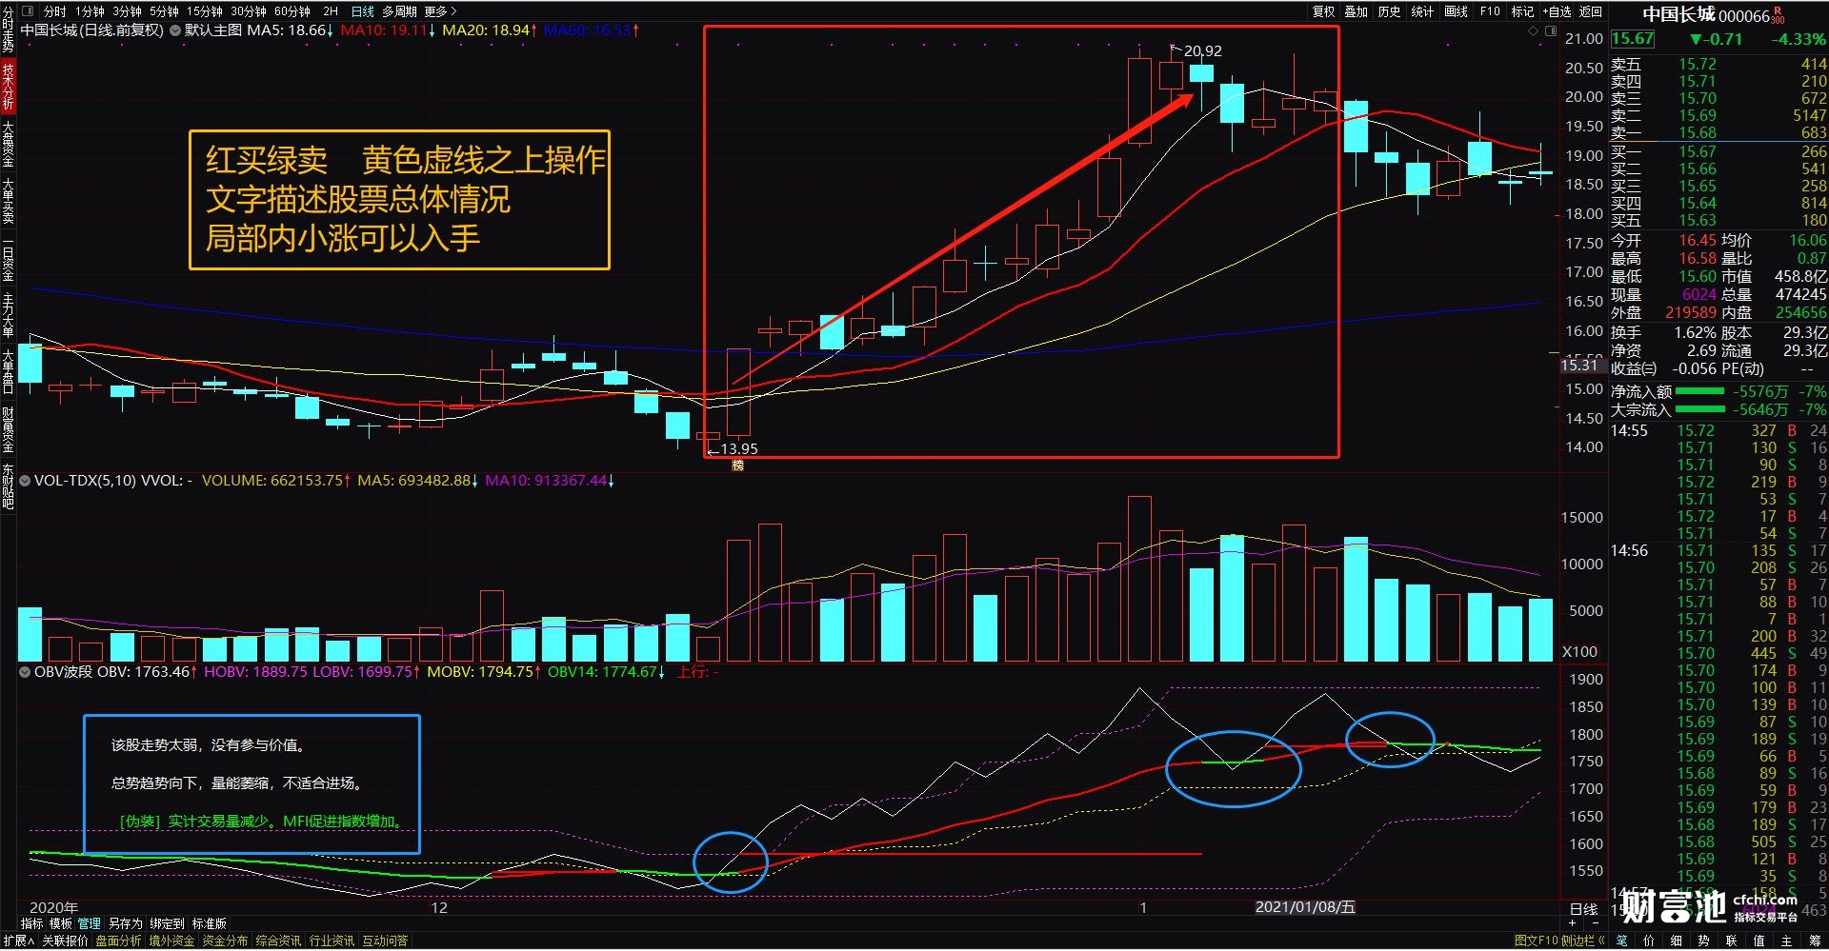Click current price box 15.67
The image size is (1829, 951).
(x=1633, y=39)
